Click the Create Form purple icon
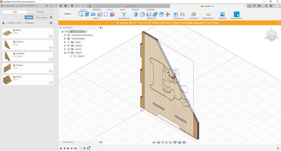The image size is (281, 151). pos(112,14)
